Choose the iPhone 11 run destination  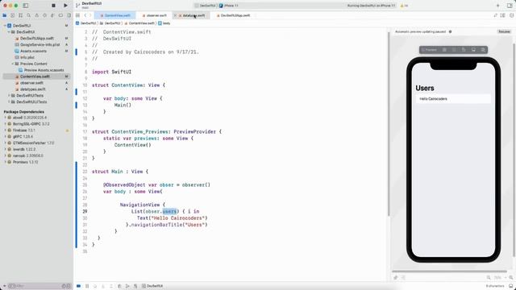point(229,6)
